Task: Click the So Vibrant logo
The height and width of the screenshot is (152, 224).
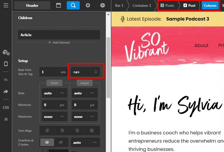Action: click(147, 47)
